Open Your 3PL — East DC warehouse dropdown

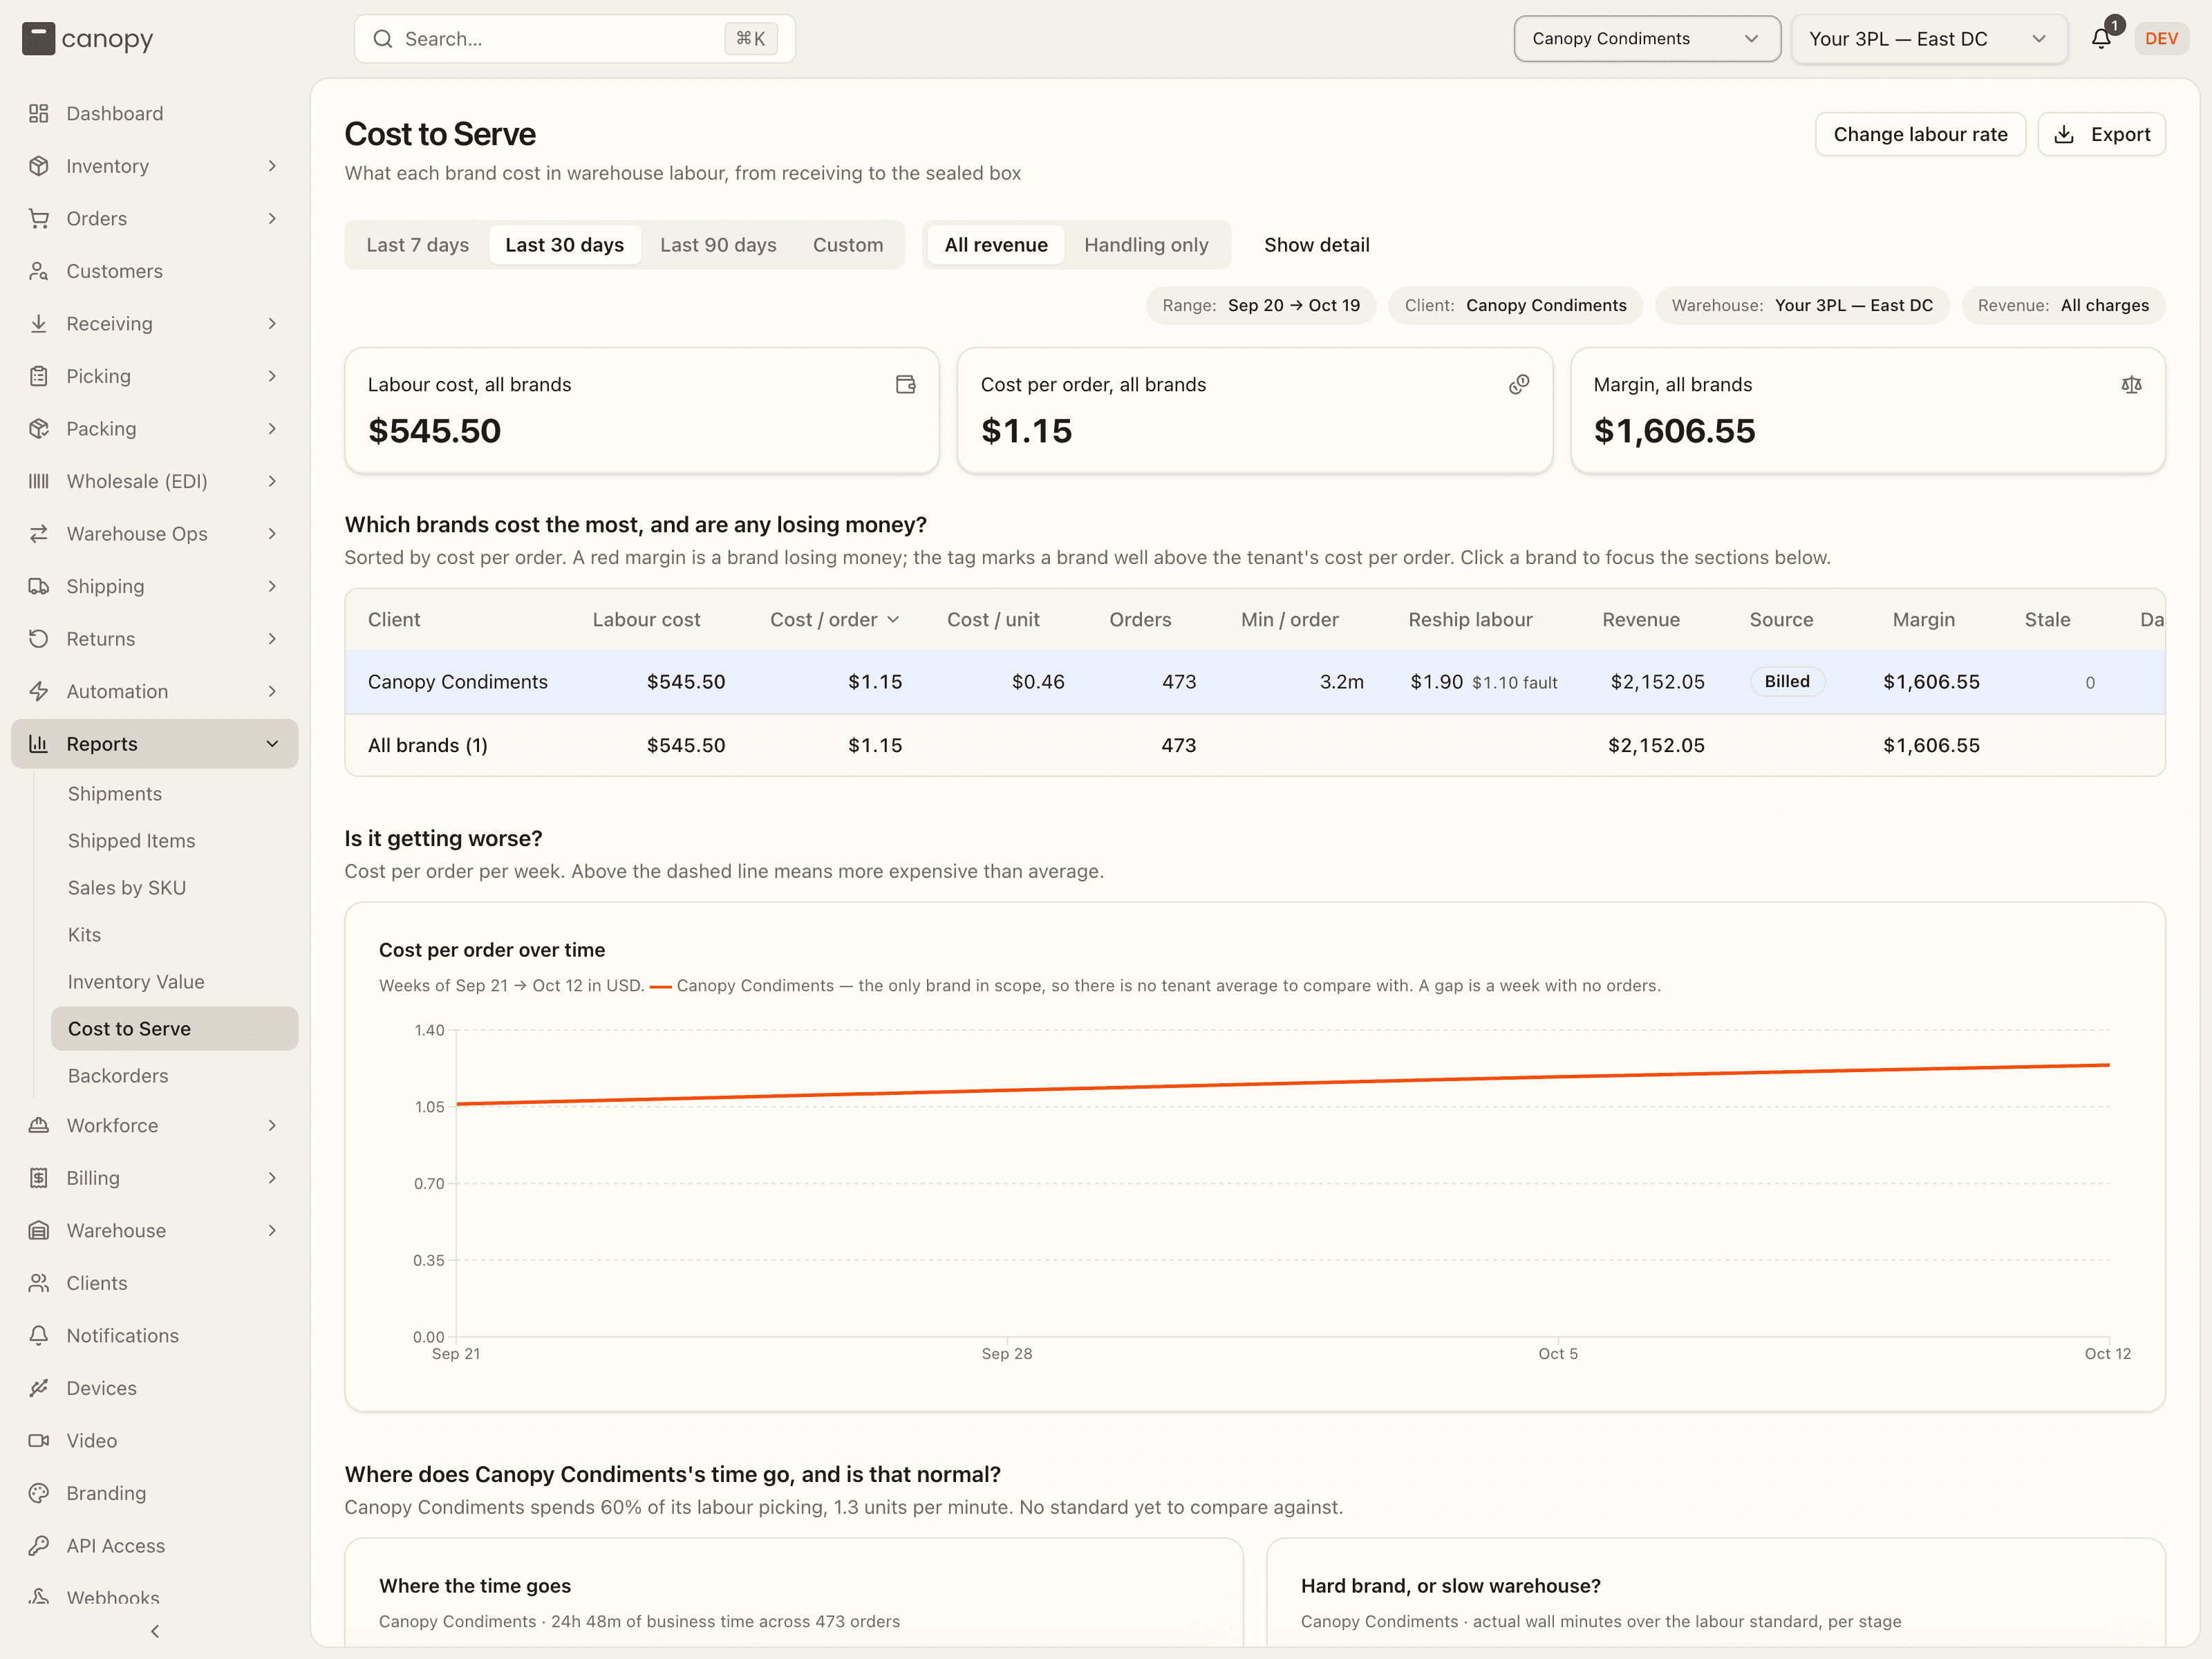[x=1929, y=38]
